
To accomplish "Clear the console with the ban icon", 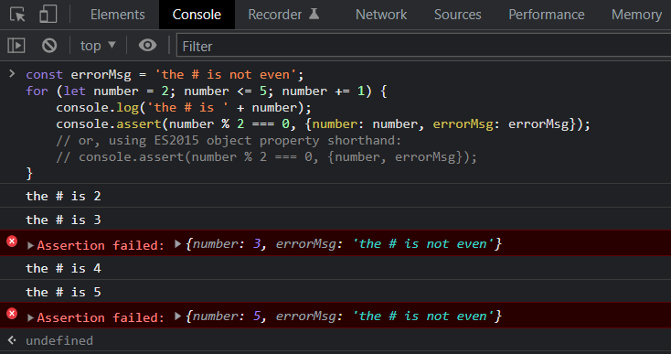I will click(x=49, y=46).
